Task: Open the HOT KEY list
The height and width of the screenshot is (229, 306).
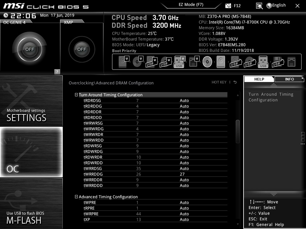Action: click(219, 82)
